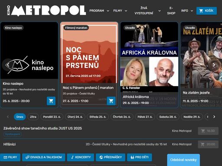
Task: Click the Kino naslepo card title
Action: (13, 83)
